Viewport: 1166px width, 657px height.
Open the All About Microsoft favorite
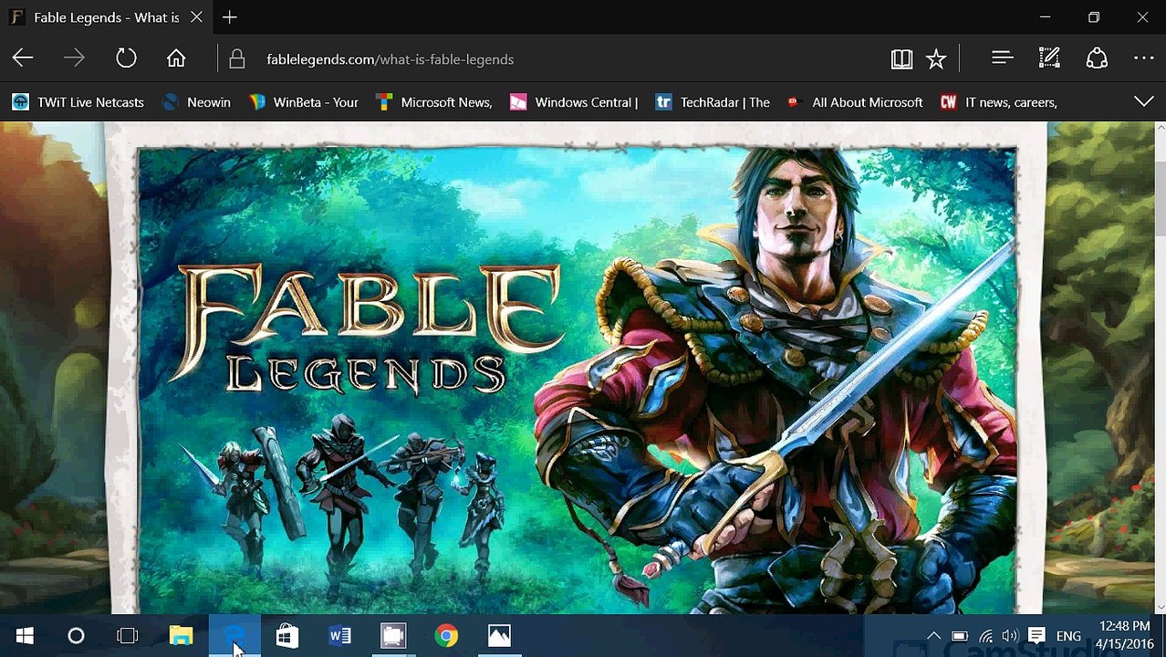(x=855, y=102)
